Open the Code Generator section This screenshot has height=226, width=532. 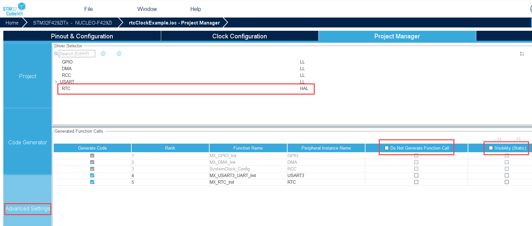[28, 142]
